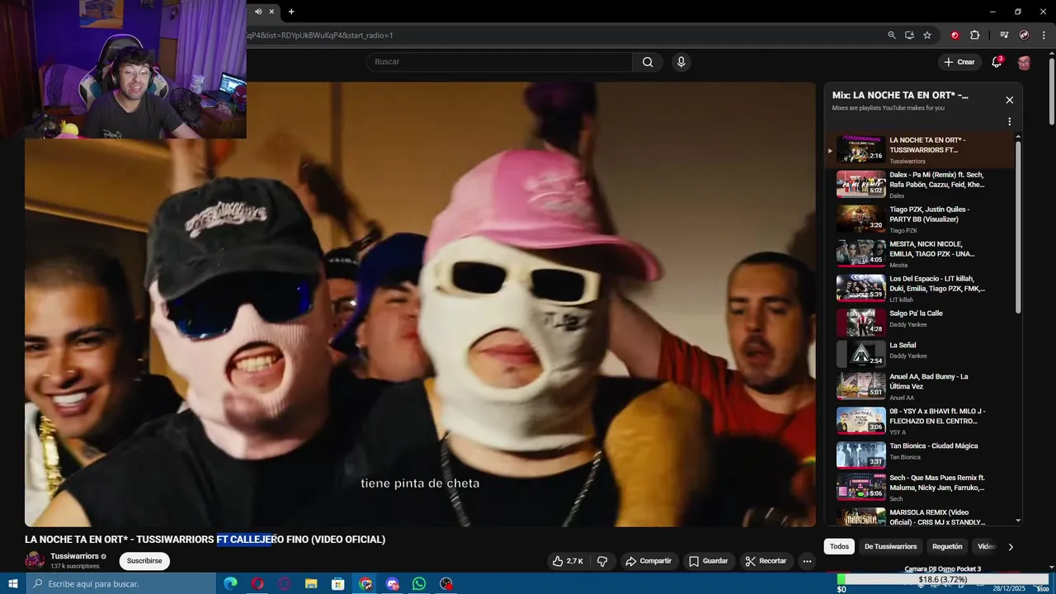Bookmark this page with the star icon
The height and width of the screenshot is (594, 1056).
click(x=927, y=35)
